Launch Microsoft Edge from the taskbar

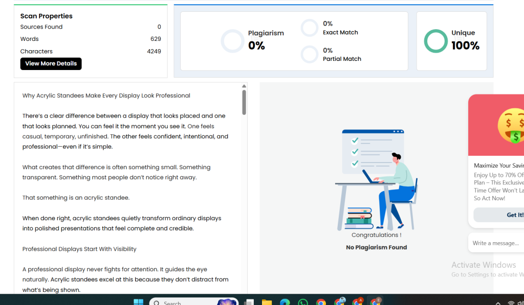point(285,302)
